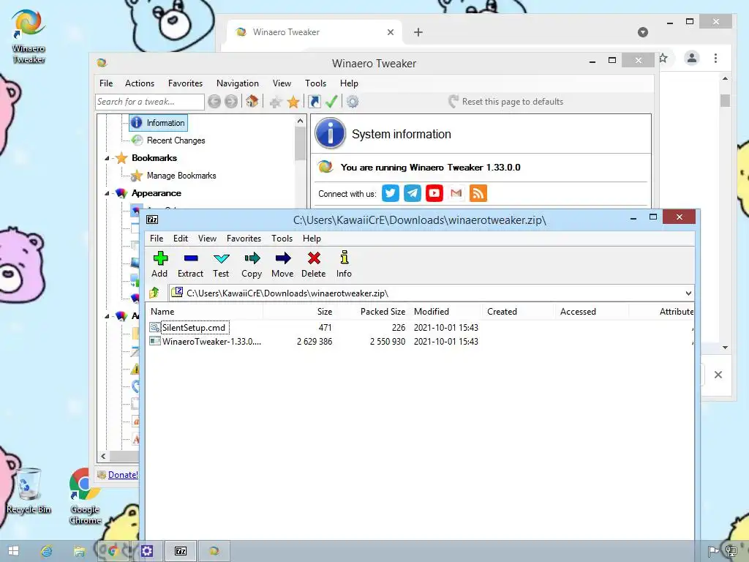Open the Winaero Tweaker desktop shortcut
This screenshot has width=749, height=562.
29,37
